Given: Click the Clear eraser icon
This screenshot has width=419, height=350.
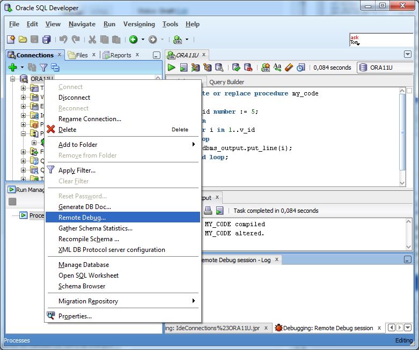Looking at the screenshot, I should 289,68.
